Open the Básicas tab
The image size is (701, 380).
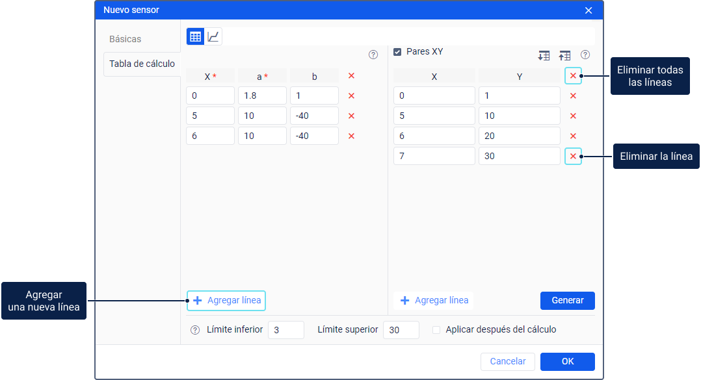coord(125,39)
